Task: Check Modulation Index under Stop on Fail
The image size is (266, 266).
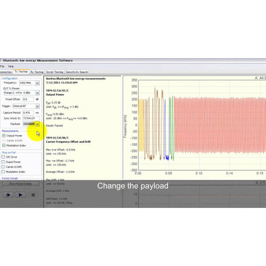Action: [x=4, y=172]
